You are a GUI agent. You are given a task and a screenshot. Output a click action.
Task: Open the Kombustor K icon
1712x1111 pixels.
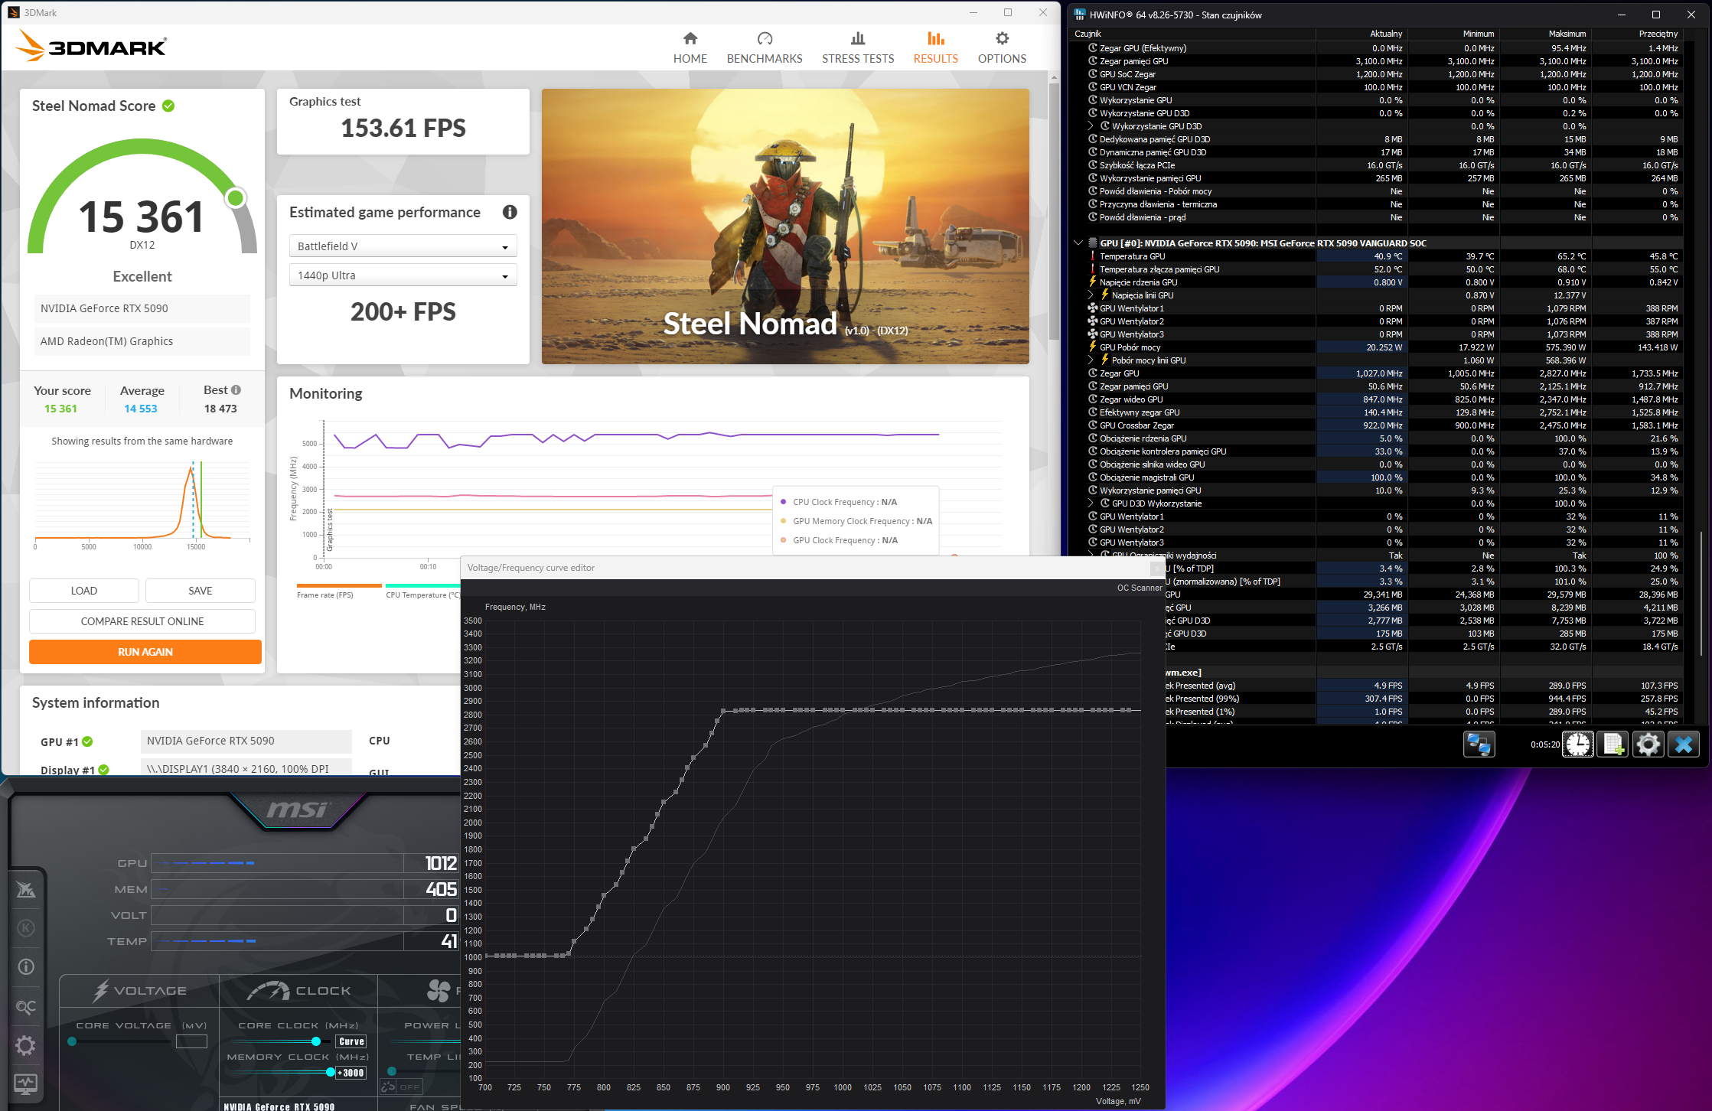pos(26,928)
